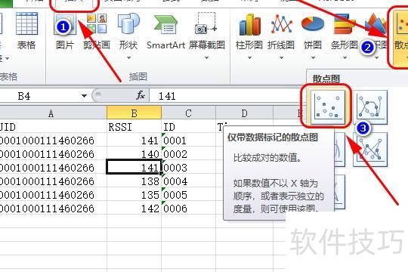Open the 剪贴画 clip art tool
Image resolution: width=408 pixels, height=272 pixels.
click(97, 23)
